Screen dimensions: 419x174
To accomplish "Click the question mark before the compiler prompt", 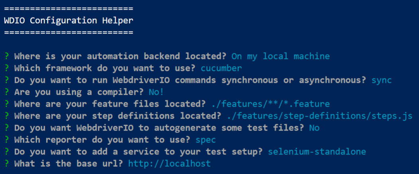I will [x=6, y=92].
